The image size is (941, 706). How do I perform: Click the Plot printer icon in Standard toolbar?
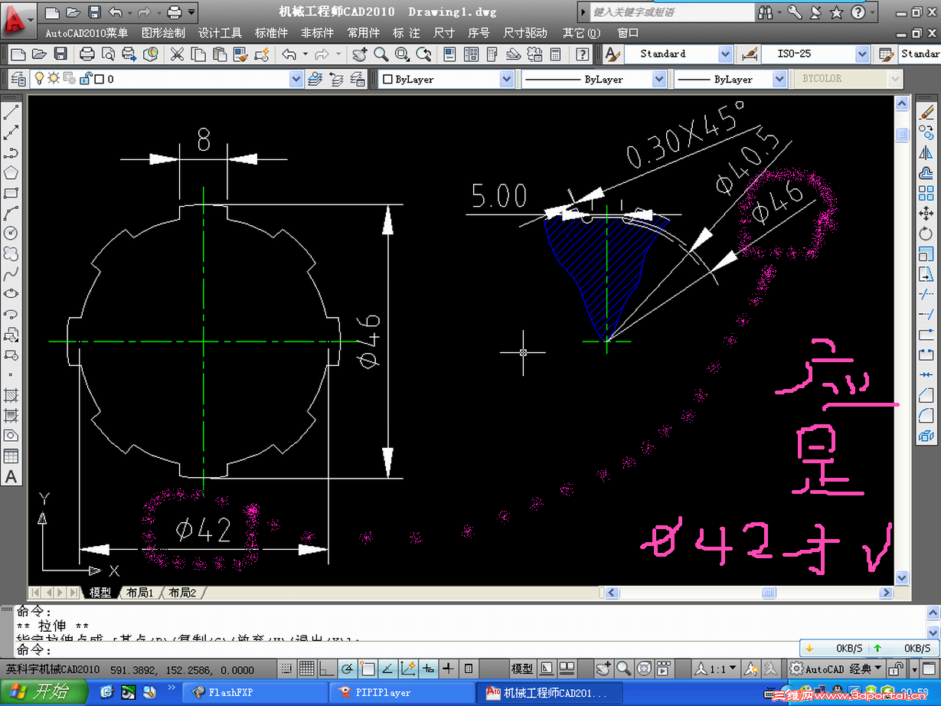click(x=87, y=54)
